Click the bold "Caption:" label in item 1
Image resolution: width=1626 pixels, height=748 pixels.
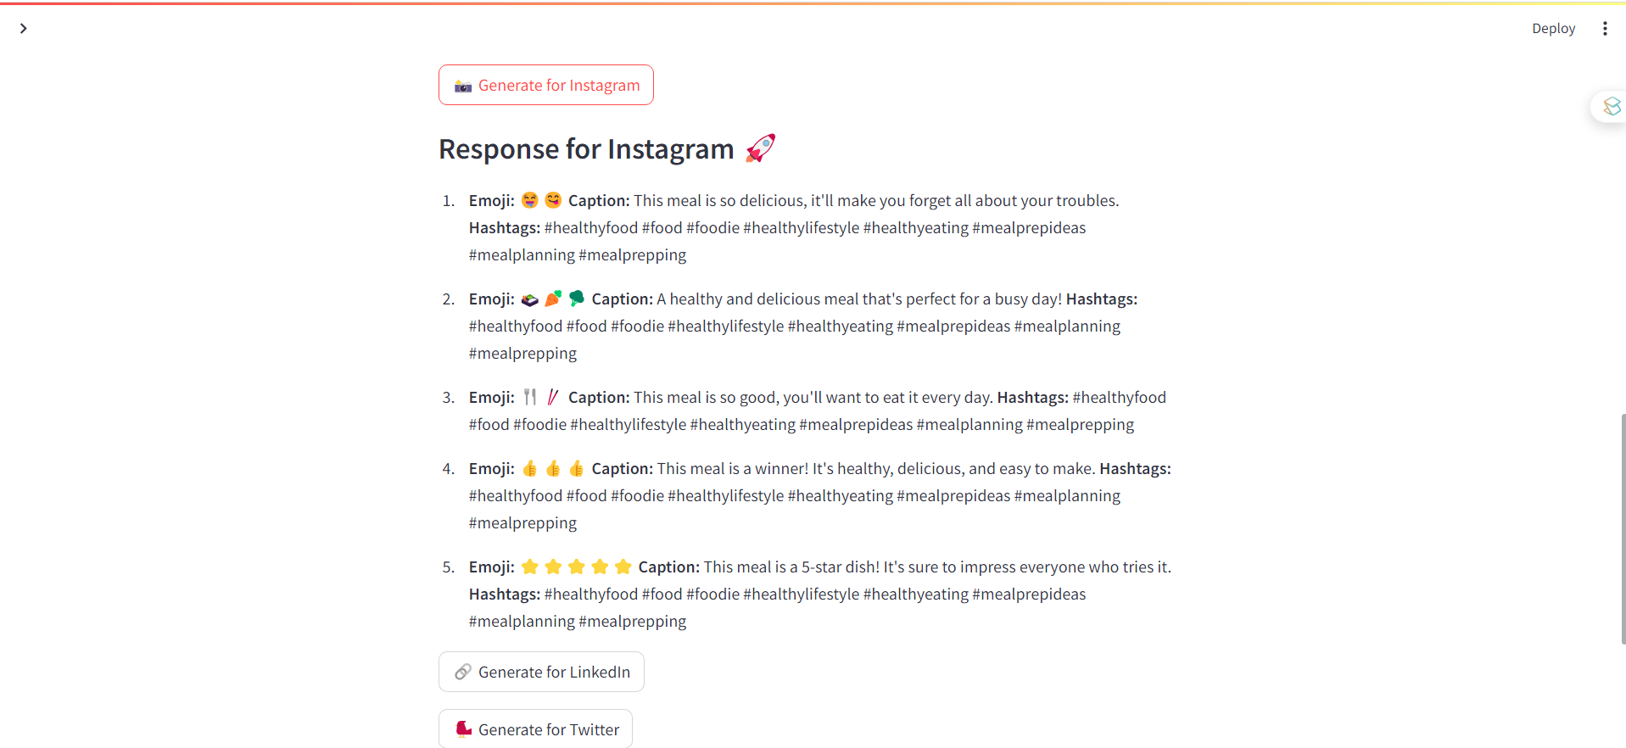point(598,201)
